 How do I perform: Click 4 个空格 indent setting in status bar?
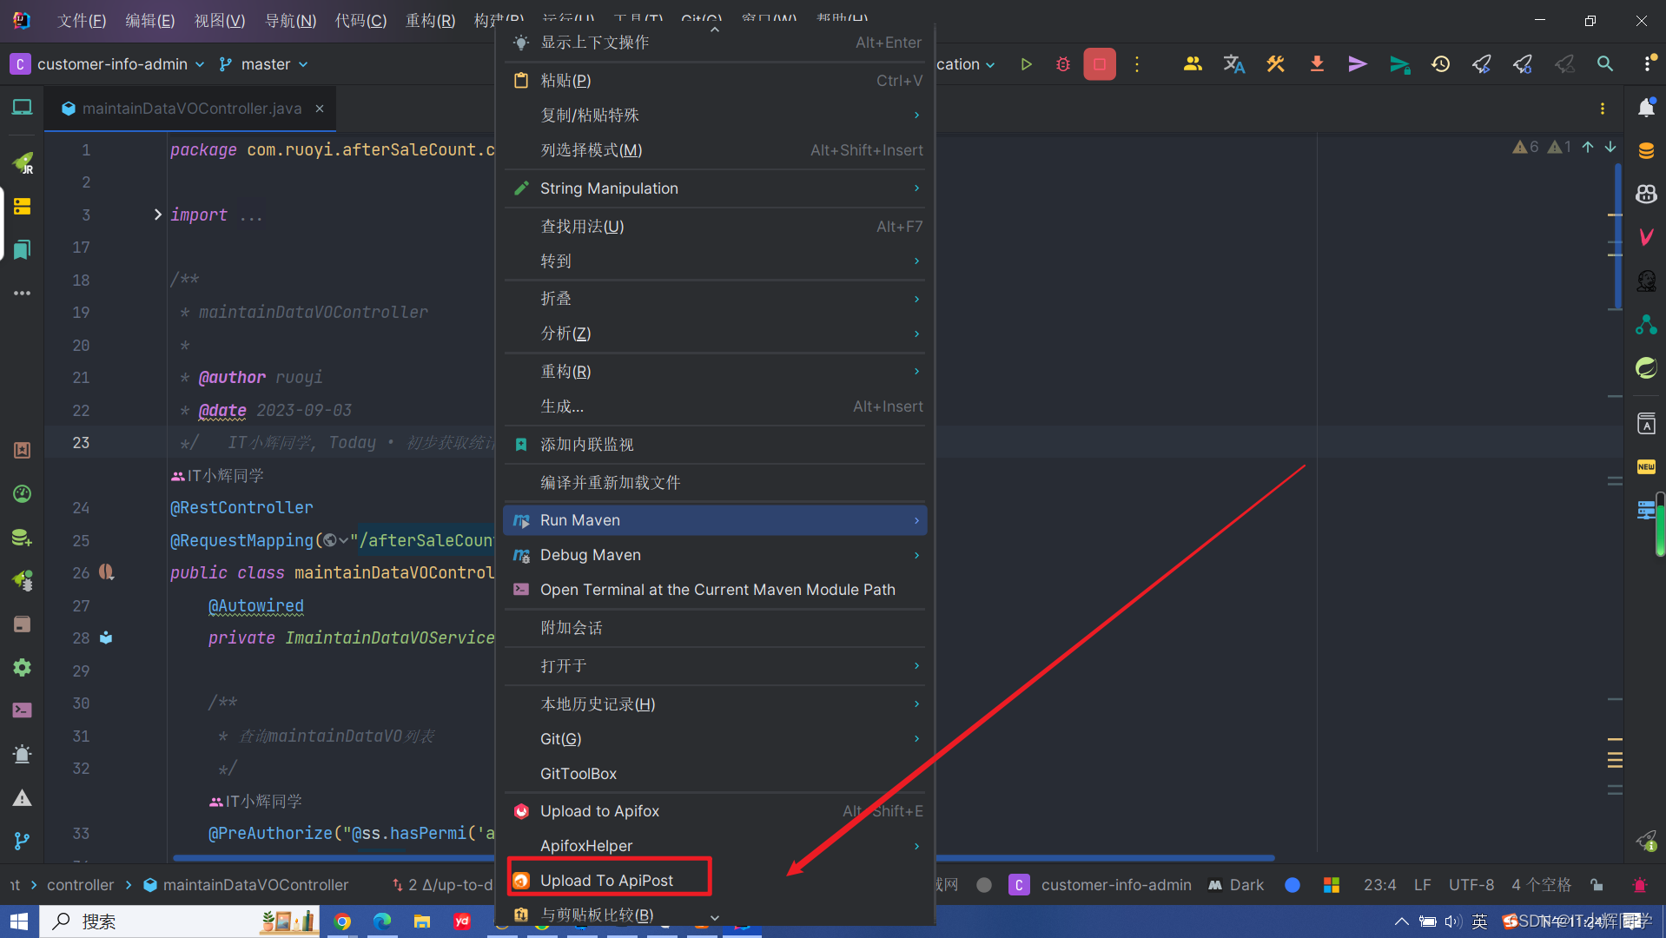(1542, 885)
